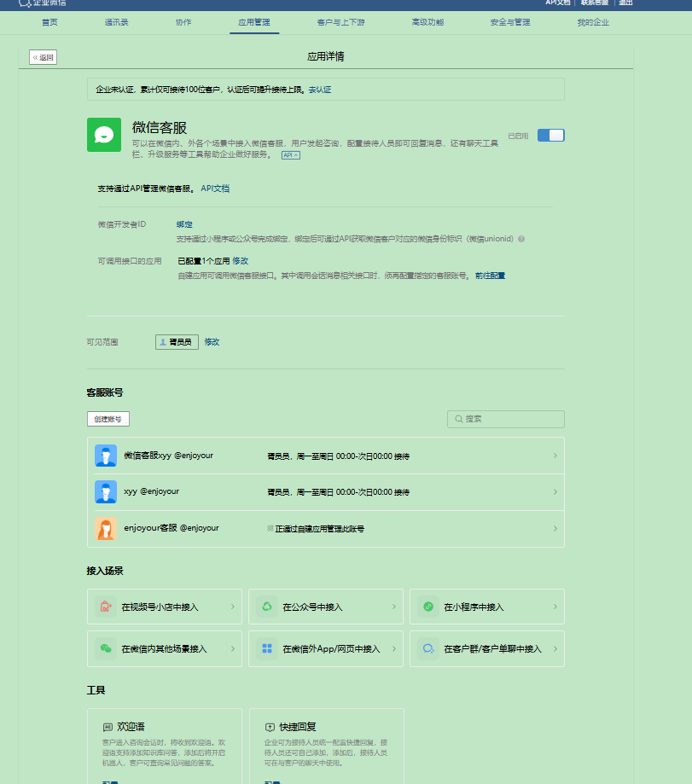Click the xyy @enjoyour account name
This screenshot has width=692, height=784.
click(152, 491)
